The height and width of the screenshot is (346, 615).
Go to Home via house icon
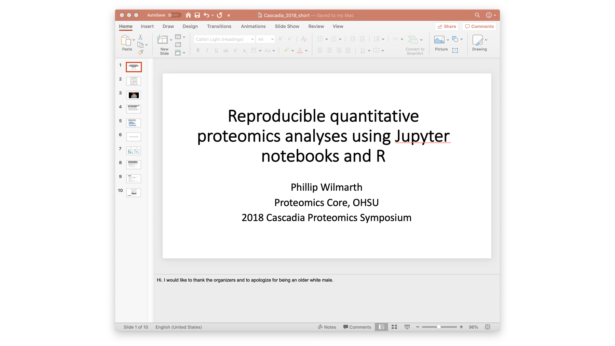[188, 15]
